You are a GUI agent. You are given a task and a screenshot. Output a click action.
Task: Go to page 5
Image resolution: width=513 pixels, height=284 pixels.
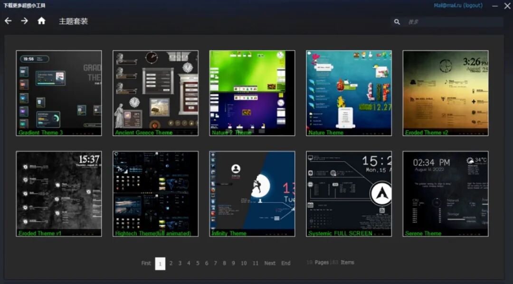coord(198,263)
